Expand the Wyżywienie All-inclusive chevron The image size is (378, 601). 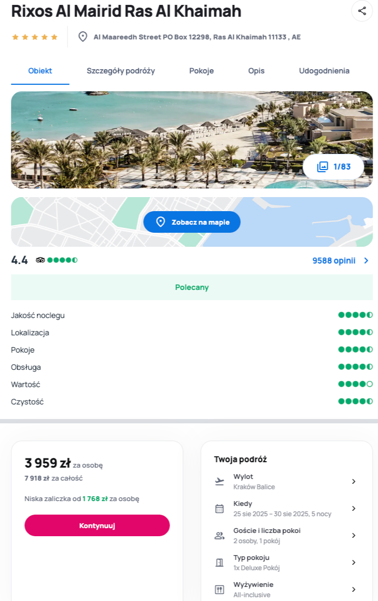[x=354, y=590]
